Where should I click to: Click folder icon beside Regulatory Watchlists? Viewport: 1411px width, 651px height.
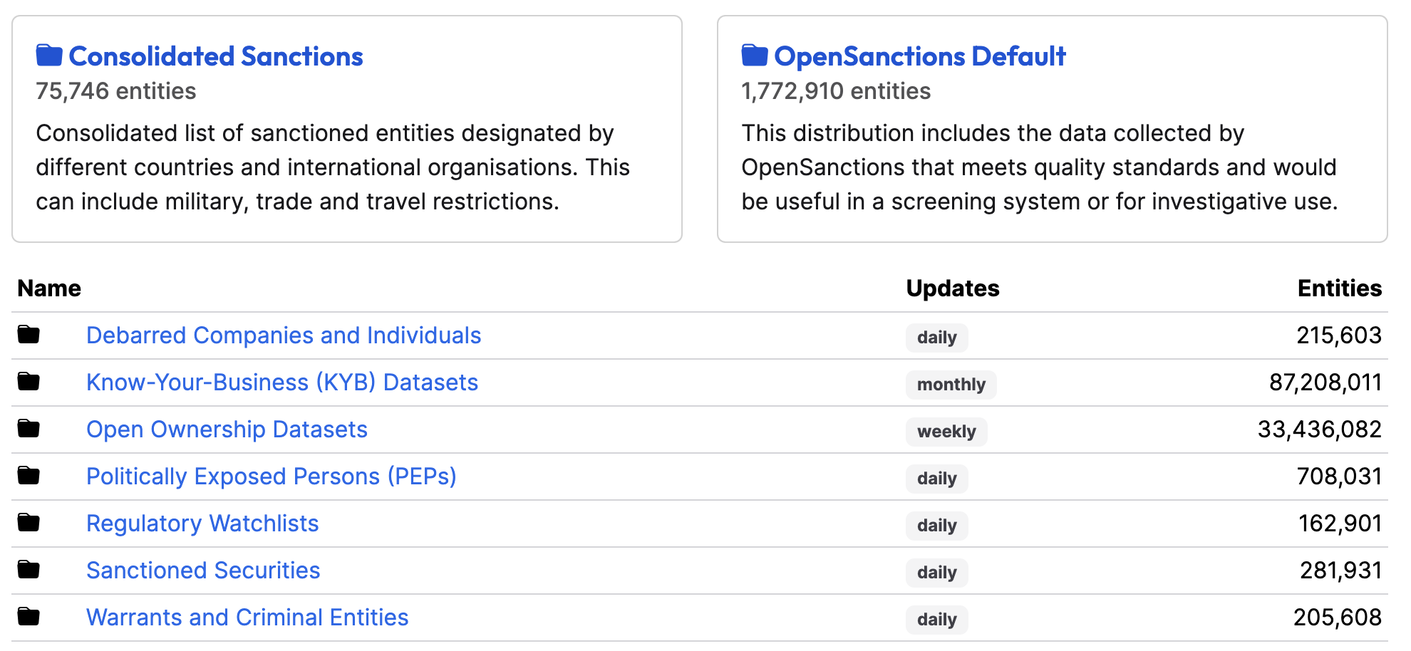pyautogui.click(x=29, y=522)
